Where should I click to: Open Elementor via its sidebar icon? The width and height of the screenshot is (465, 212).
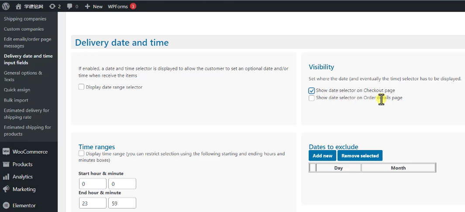(6, 205)
